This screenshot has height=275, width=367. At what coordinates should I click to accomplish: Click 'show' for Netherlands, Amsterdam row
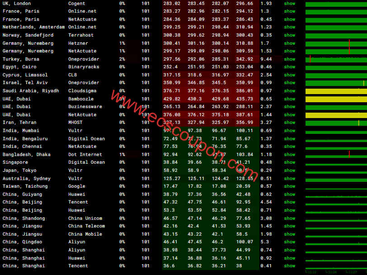coord(290,27)
